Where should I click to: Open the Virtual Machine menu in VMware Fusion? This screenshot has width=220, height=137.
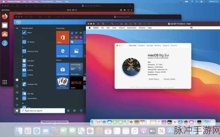(47, 1)
